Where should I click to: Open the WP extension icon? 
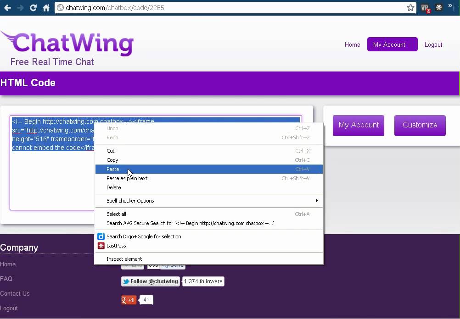(x=426, y=8)
